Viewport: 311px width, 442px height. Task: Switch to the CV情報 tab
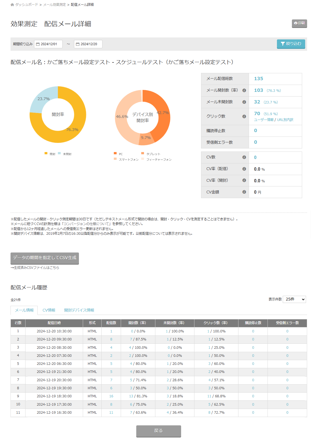[49, 310]
